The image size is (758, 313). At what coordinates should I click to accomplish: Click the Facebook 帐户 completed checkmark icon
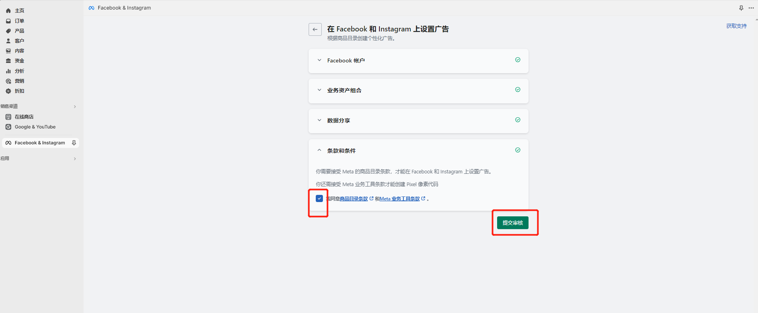pyautogui.click(x=518, y=60)
